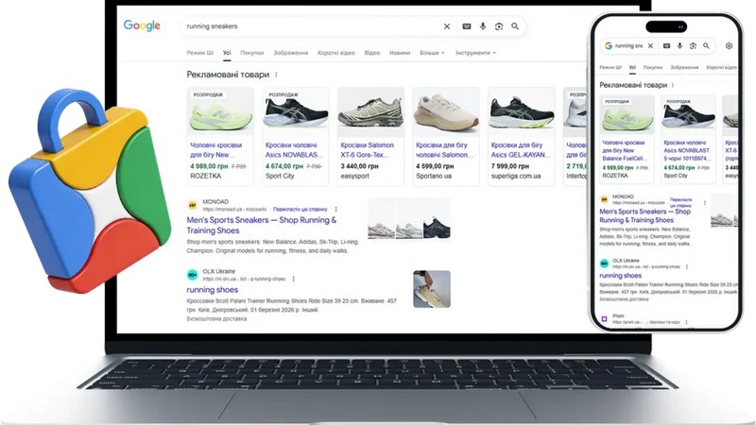Tap the Prom site favicon on phone

[x=604, y=319]
